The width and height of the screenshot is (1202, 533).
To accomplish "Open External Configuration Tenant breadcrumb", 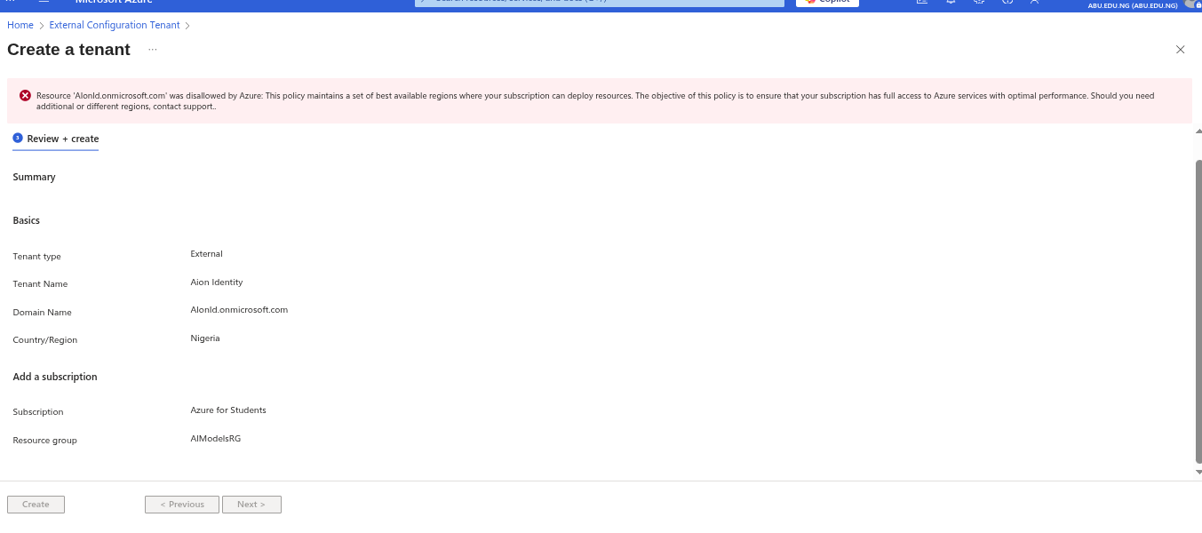I will 115,25.
